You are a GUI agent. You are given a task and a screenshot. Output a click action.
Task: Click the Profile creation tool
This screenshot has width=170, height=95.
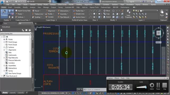click(x=50, y=14)
